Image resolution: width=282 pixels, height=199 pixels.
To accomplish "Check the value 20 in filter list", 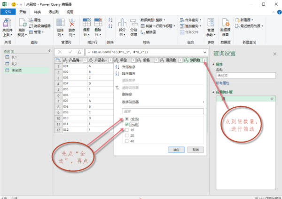I will point(126,135).
